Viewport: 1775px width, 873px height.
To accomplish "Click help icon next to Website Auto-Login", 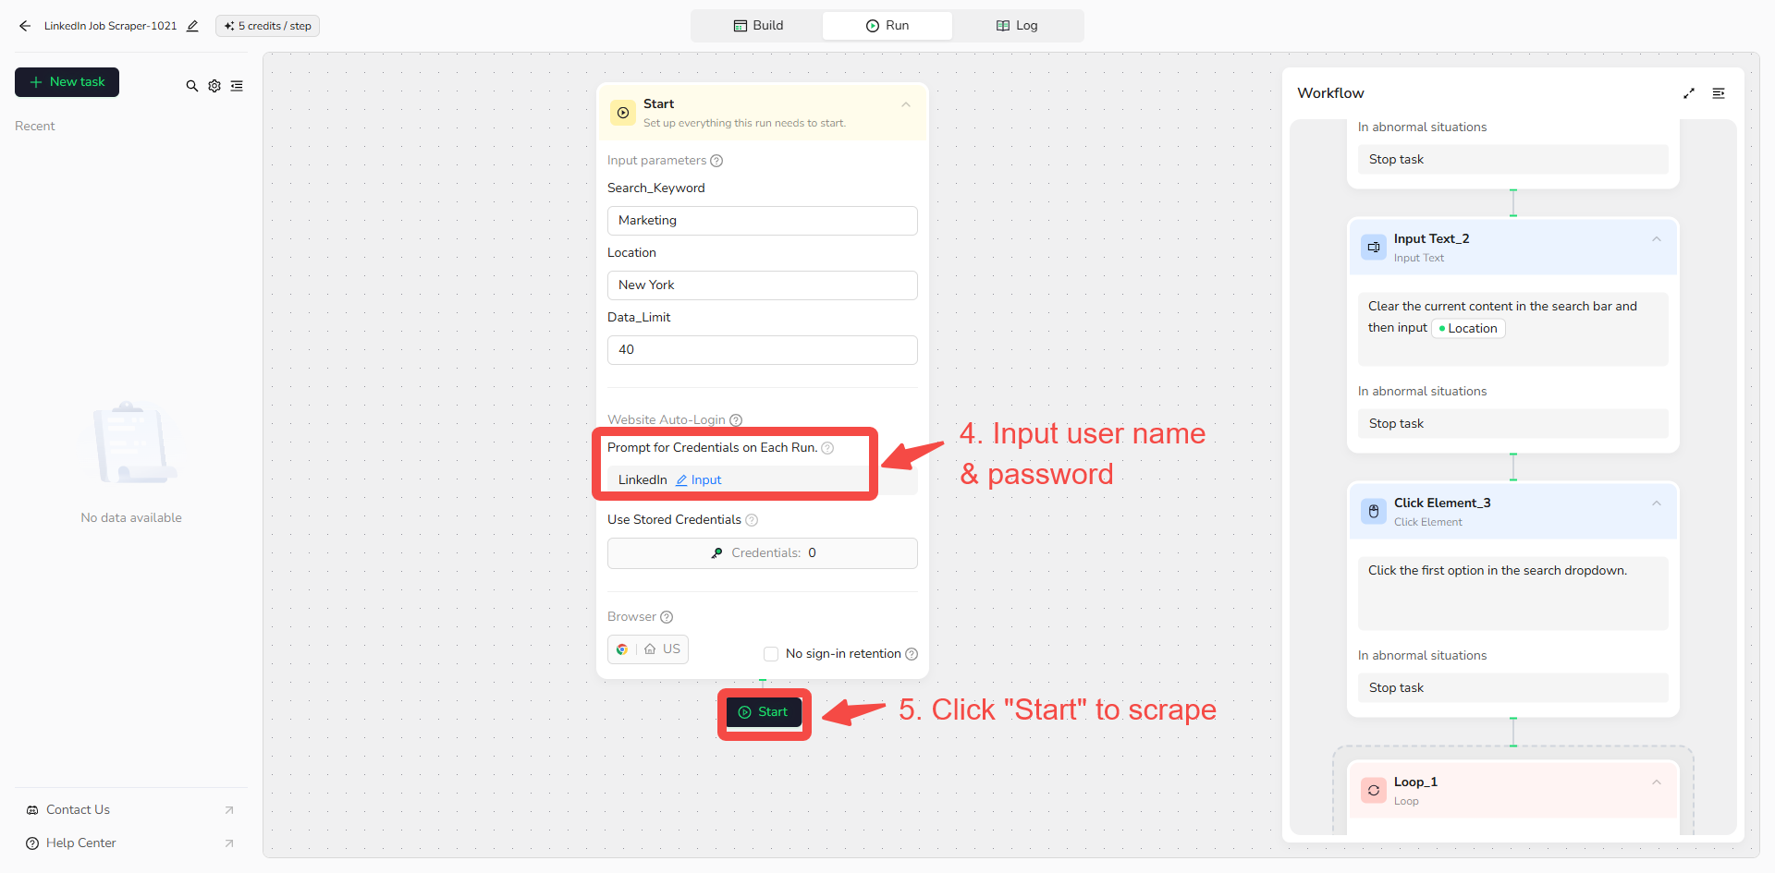I will point(736,420).
